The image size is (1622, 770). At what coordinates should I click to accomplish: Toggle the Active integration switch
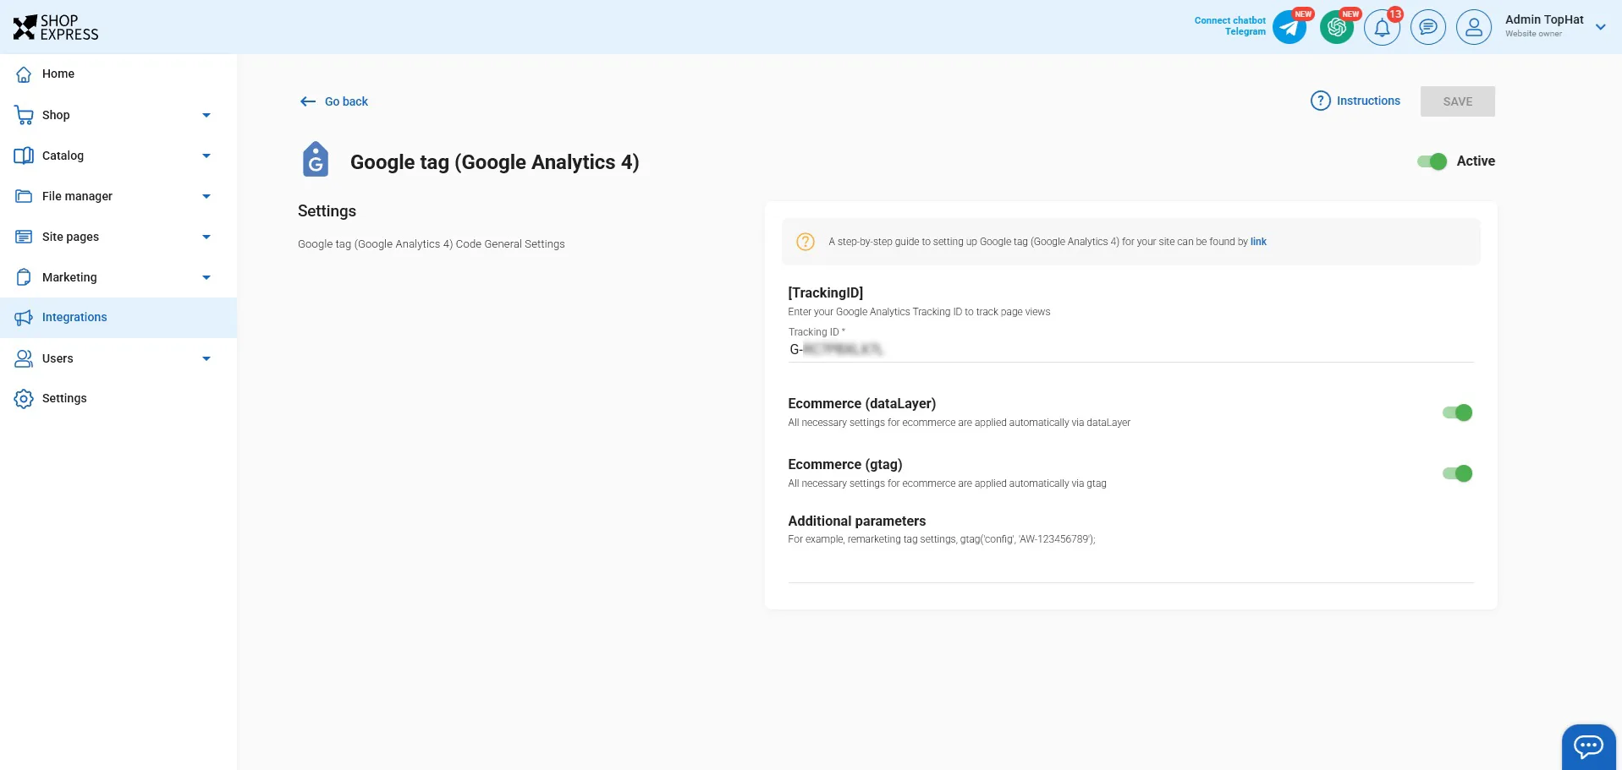click(1432, 161)
